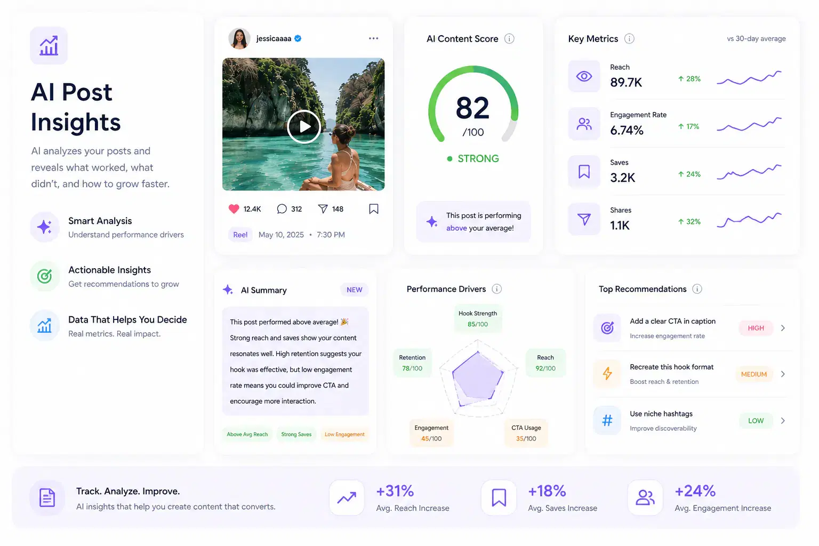Open jessicaaaa's profile avatar
The height and width of the screenshot is (546, 819).
pos(239,38)
